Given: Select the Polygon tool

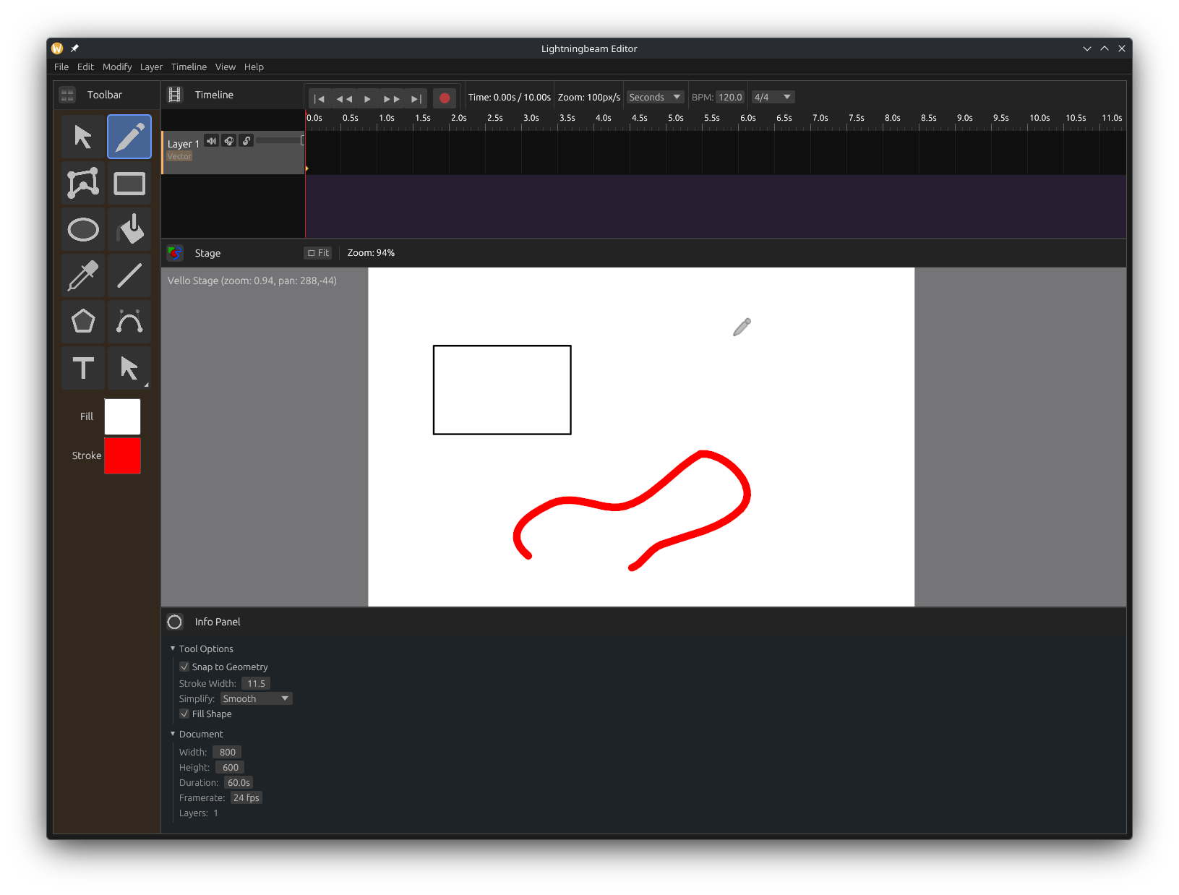Looking at the screenshot, I should coord(82,322).
